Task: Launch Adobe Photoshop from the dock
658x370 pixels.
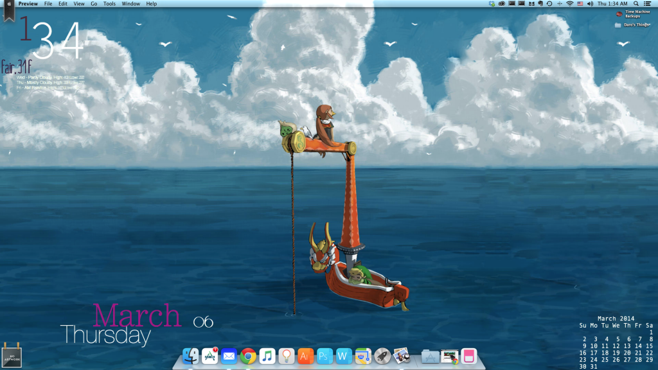Action: pos(325,356)
